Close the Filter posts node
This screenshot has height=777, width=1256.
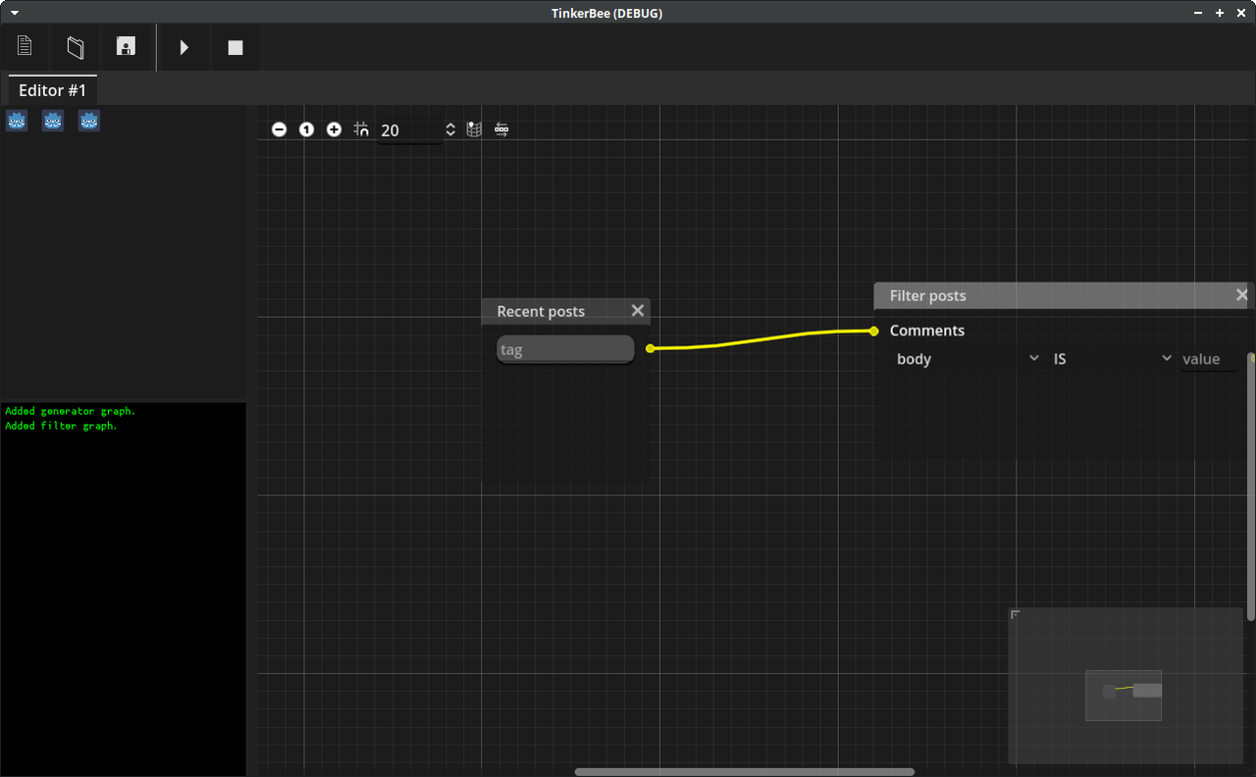[x=1242, y=294]
